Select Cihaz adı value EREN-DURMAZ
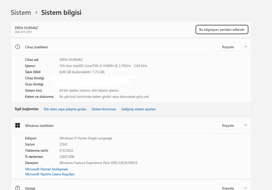The height and width of the screenshot is (190, 272). pyautogui.click(x=71, y=60)
